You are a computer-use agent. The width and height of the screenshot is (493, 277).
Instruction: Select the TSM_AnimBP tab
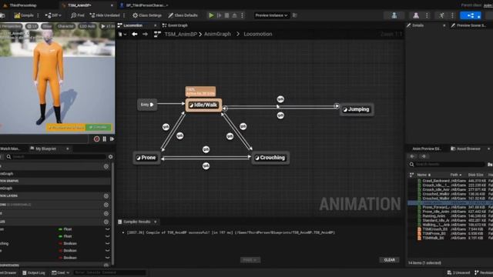click(80, 5)
